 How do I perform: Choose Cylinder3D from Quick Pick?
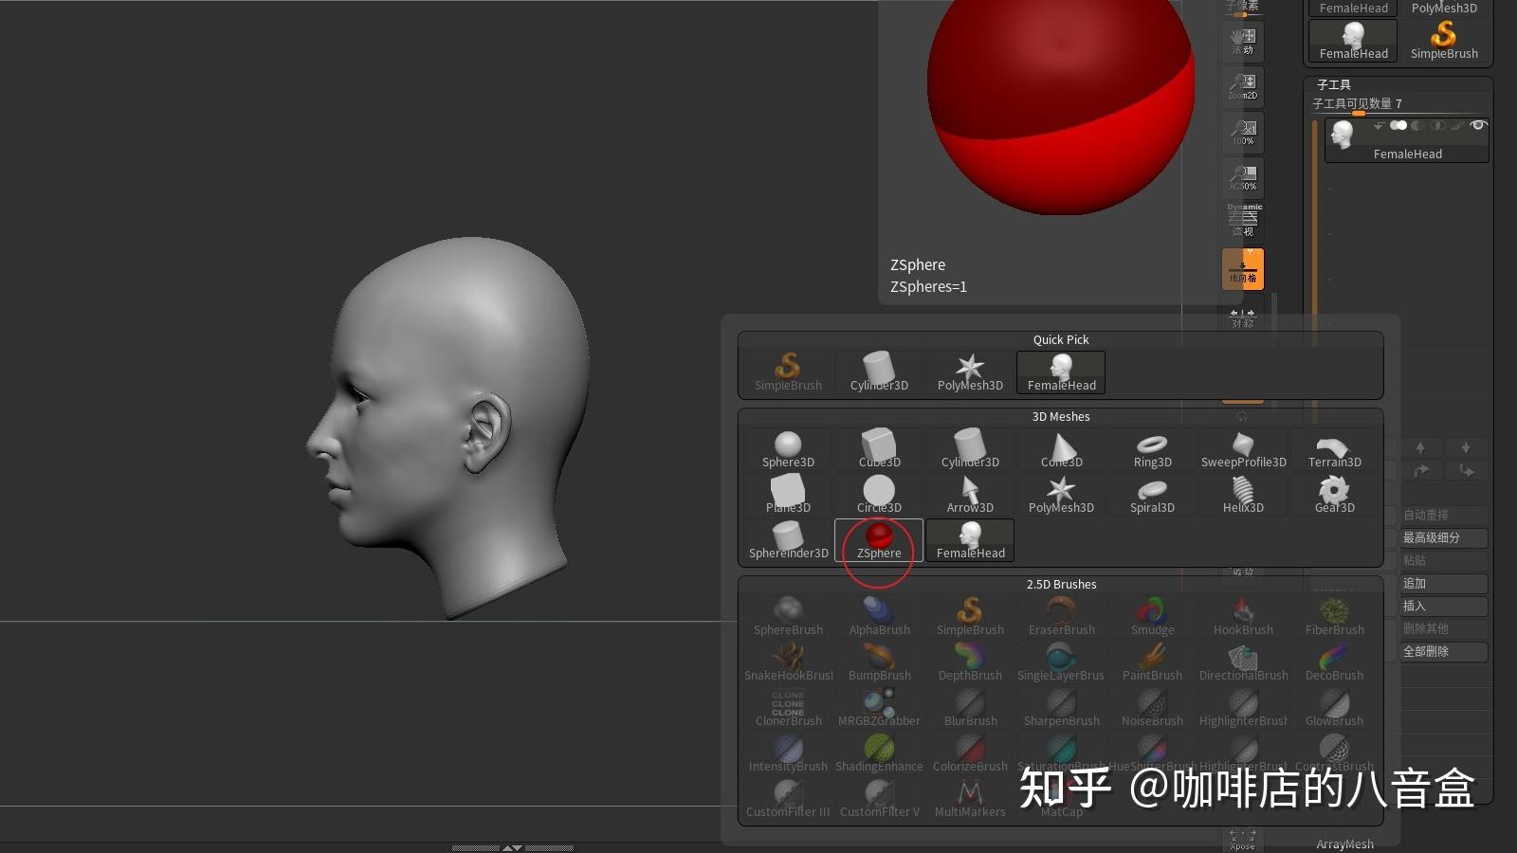click(879, 372)
